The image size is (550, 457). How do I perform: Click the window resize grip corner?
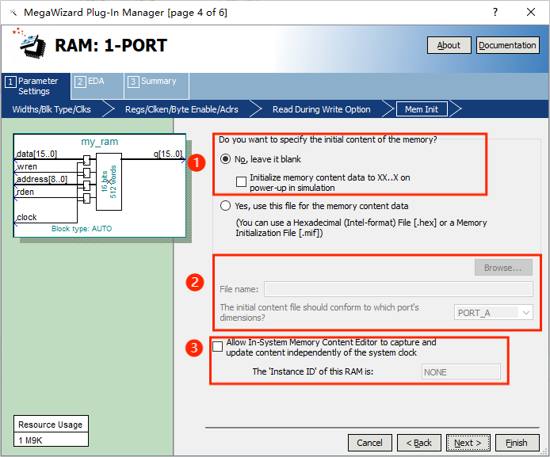(545, 453)
